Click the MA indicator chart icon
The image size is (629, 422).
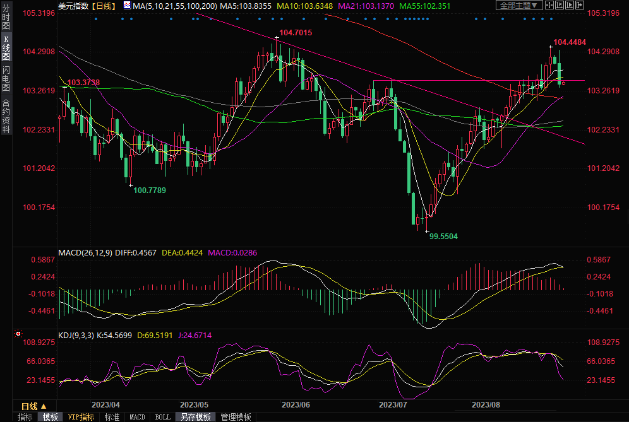[127, 6]
